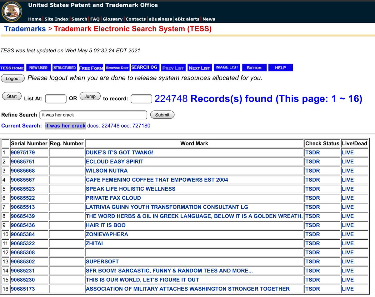Screen dimensions: 375x297
Task: Go to the Next List page
Action: [199, 68]
